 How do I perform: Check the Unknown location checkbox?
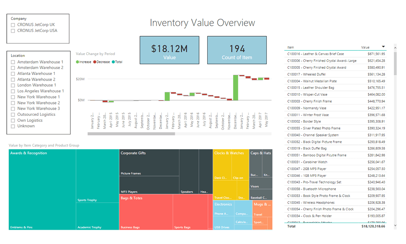(13, 126)
